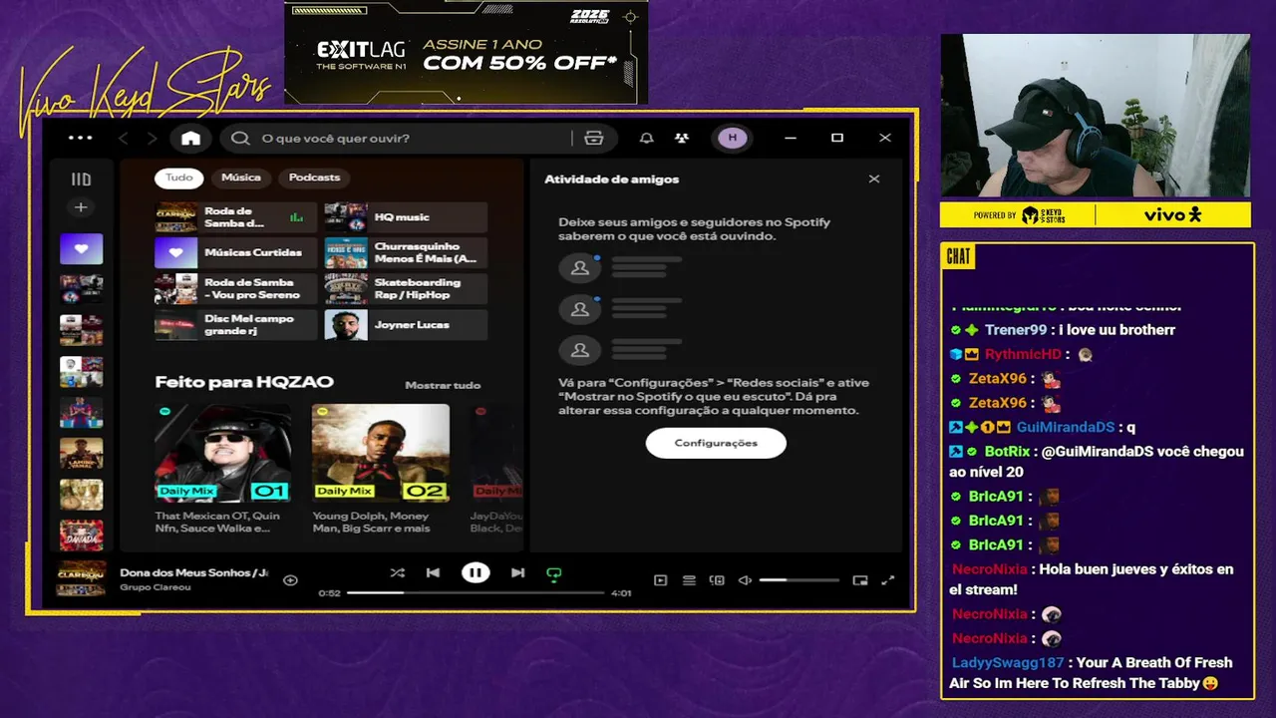Expand Your Library sidebar
Viewport: 1276px width, 718px height.
81,179
